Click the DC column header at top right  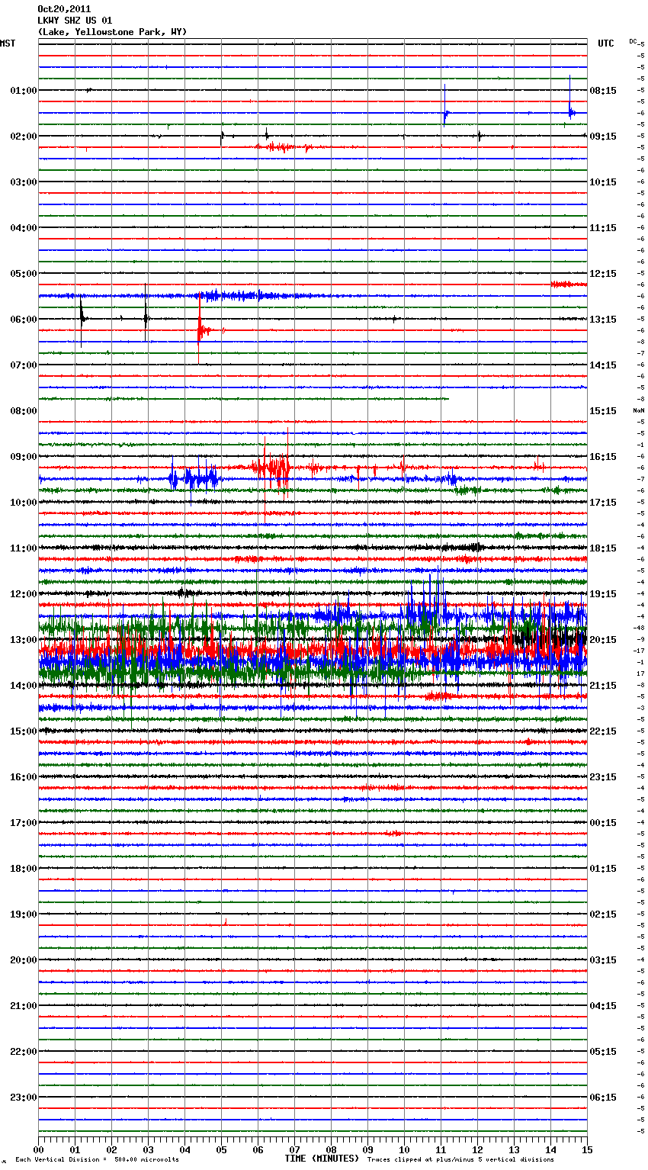(x=634, y=41)
